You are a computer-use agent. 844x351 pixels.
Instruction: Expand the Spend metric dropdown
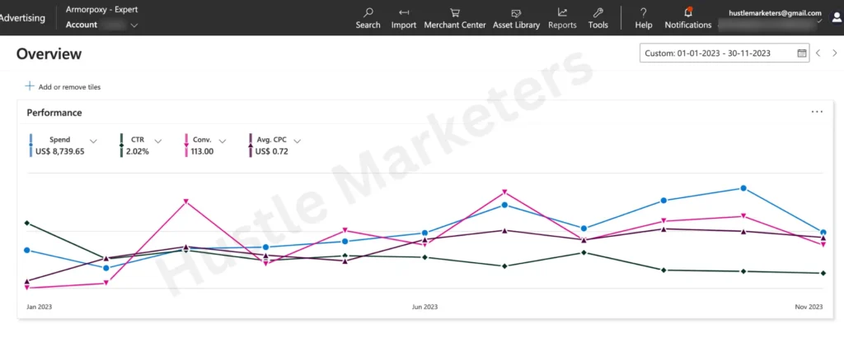(x=93, y=141)
